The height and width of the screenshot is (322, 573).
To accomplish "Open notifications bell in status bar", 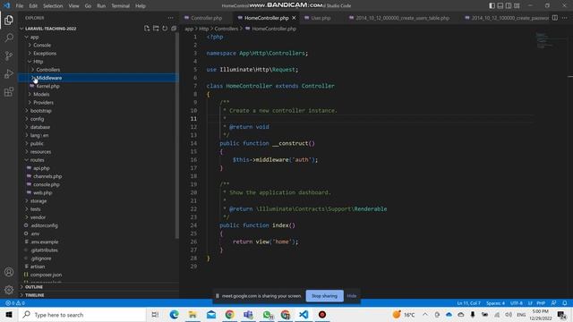I will 565,303.
